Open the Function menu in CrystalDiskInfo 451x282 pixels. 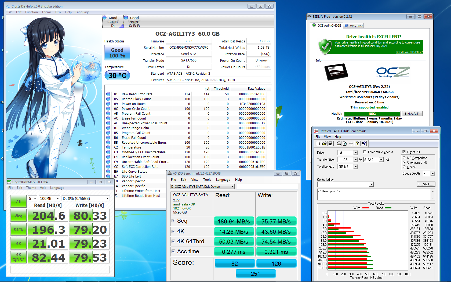point(31,12)
